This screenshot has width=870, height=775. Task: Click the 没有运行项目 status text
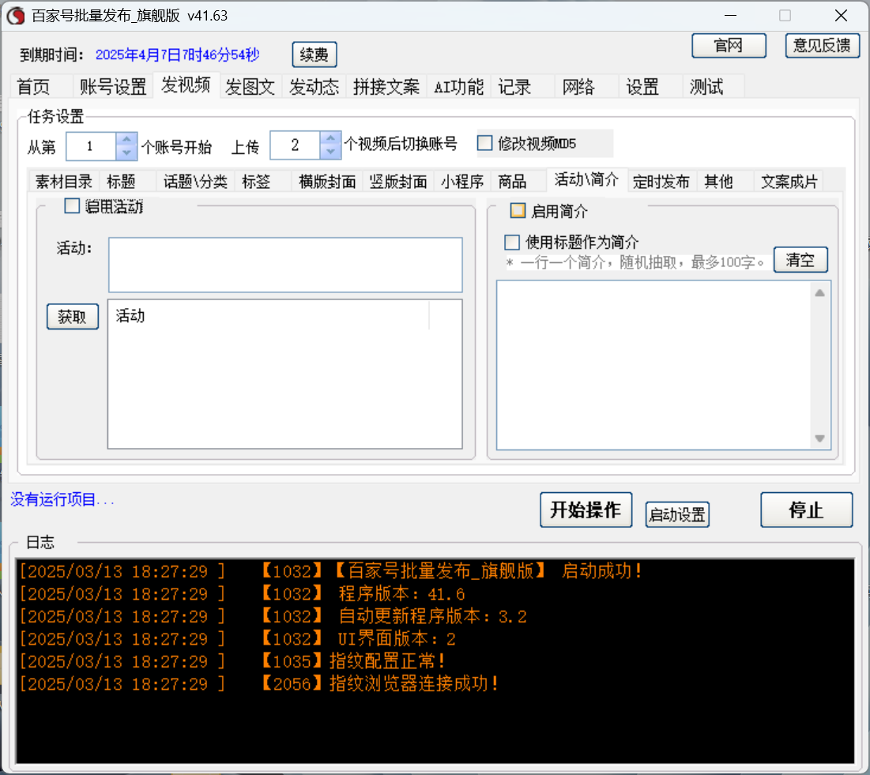point(62,499)
